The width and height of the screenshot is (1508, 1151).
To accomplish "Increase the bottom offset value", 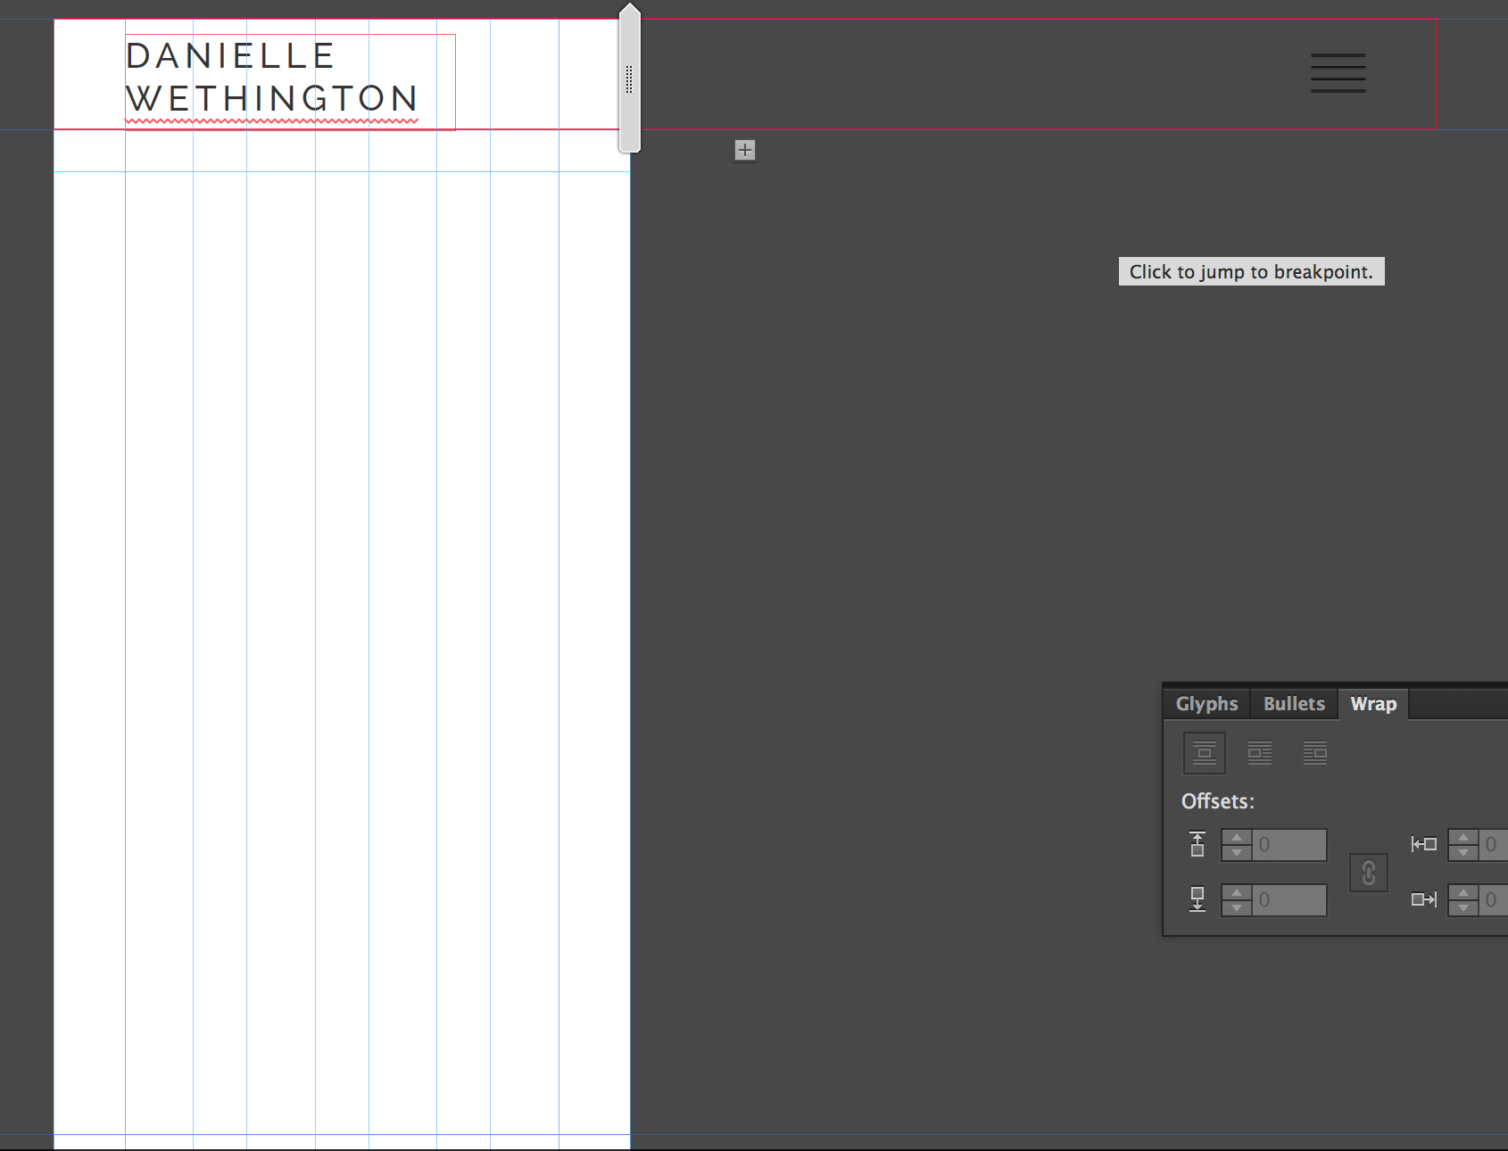I will [1237, 893].
